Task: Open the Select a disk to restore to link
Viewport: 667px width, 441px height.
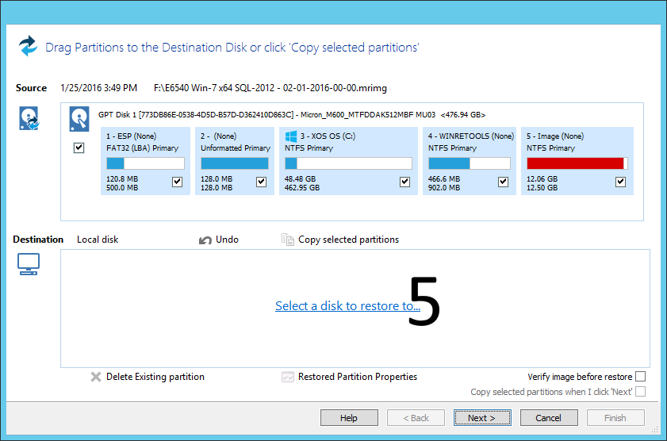Action: coord(347,306)
